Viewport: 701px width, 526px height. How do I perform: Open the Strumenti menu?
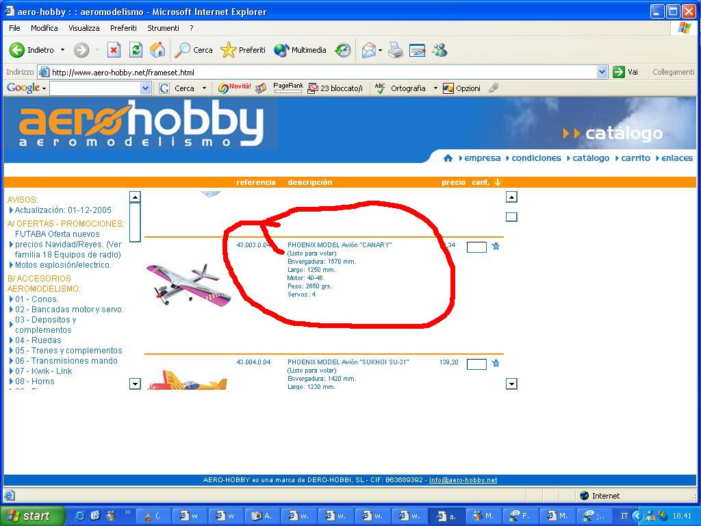tap(163, 27)
